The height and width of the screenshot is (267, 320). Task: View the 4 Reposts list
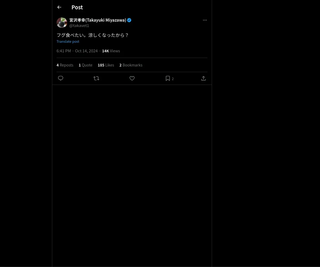[x=65, y=65]
